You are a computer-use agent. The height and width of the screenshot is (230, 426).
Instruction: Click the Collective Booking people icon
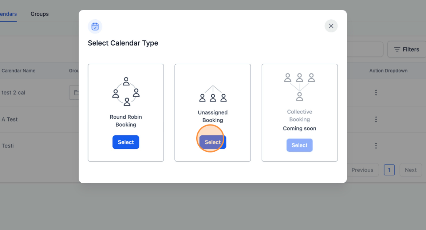(x=299, y=87)
